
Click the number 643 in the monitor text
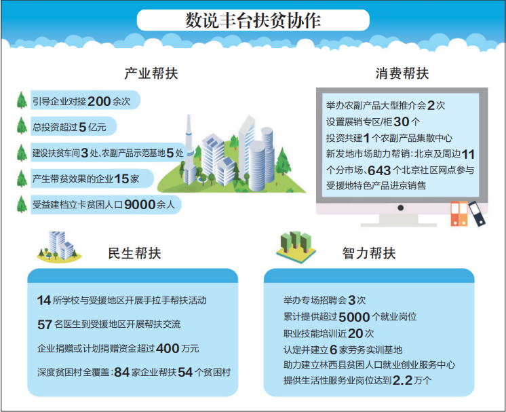[379, 170]
